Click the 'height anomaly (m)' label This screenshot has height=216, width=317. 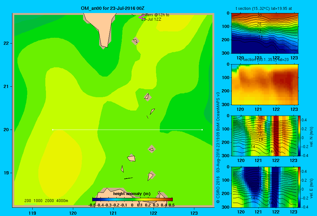pos(132,194)
